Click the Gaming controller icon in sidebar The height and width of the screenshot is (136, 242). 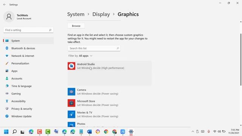click(7, 94)
